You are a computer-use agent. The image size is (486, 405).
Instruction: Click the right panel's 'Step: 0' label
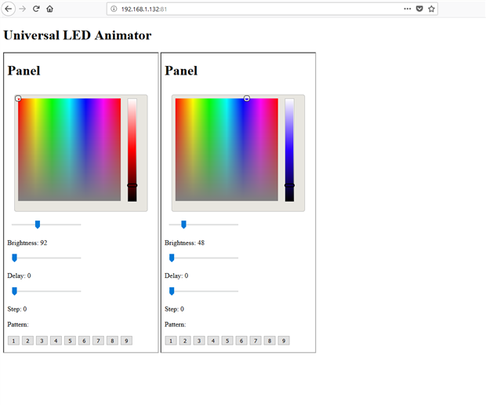point(174,308)
